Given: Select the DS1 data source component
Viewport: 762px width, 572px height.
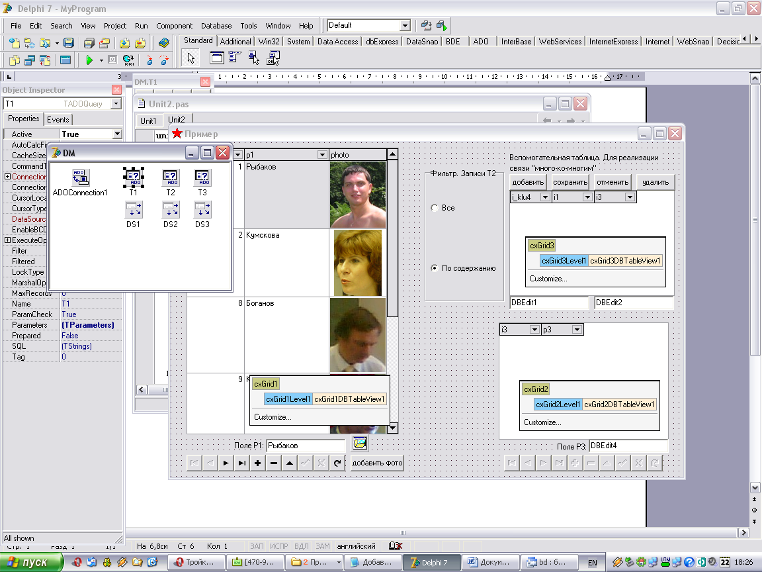Looking at the screenshot, I should click(x=133, y=215).
